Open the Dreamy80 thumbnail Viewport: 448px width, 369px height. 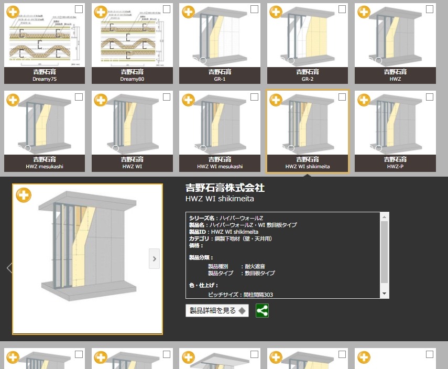tap(132, 35)
